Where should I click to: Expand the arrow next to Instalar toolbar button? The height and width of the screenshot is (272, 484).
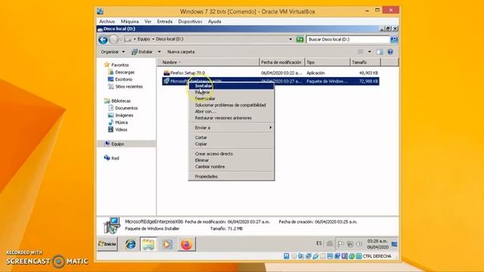coord(160,52)
